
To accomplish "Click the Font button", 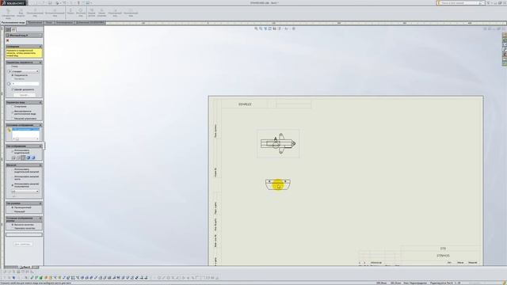I will click(x=25, y=95).
